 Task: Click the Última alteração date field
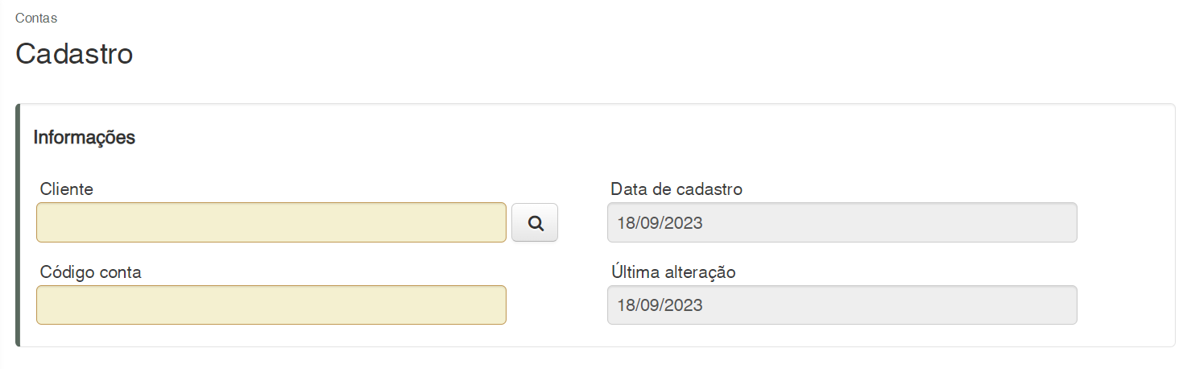point(842,305)
